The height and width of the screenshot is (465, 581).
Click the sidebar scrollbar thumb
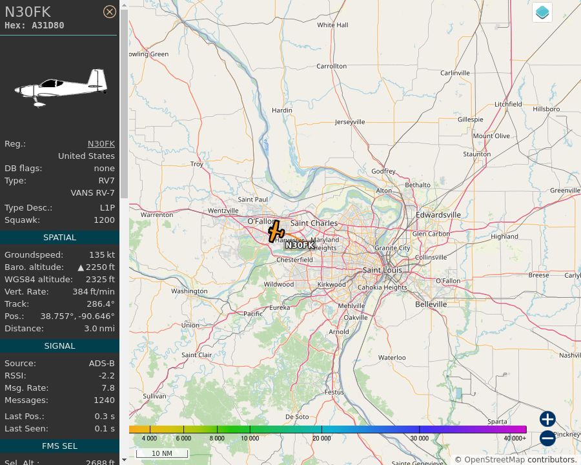[124, 104]
